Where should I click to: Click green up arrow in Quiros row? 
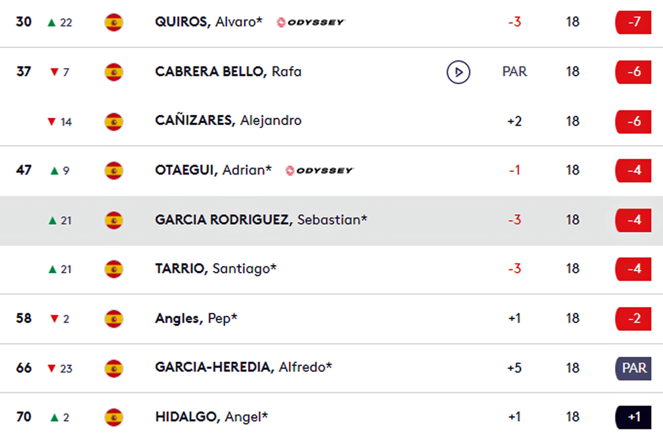(x=52, y=23)
